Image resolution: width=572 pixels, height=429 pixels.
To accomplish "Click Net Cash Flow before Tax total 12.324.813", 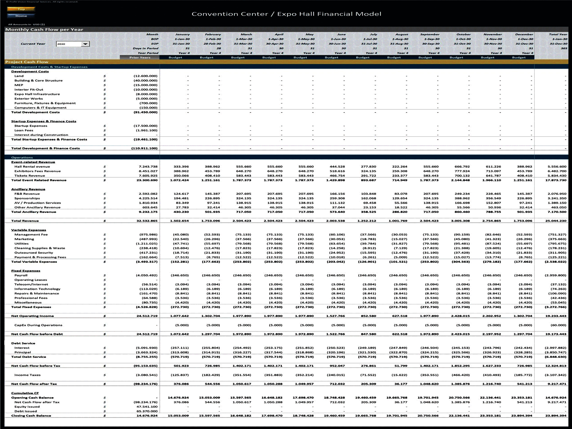I will click(556, 366).
